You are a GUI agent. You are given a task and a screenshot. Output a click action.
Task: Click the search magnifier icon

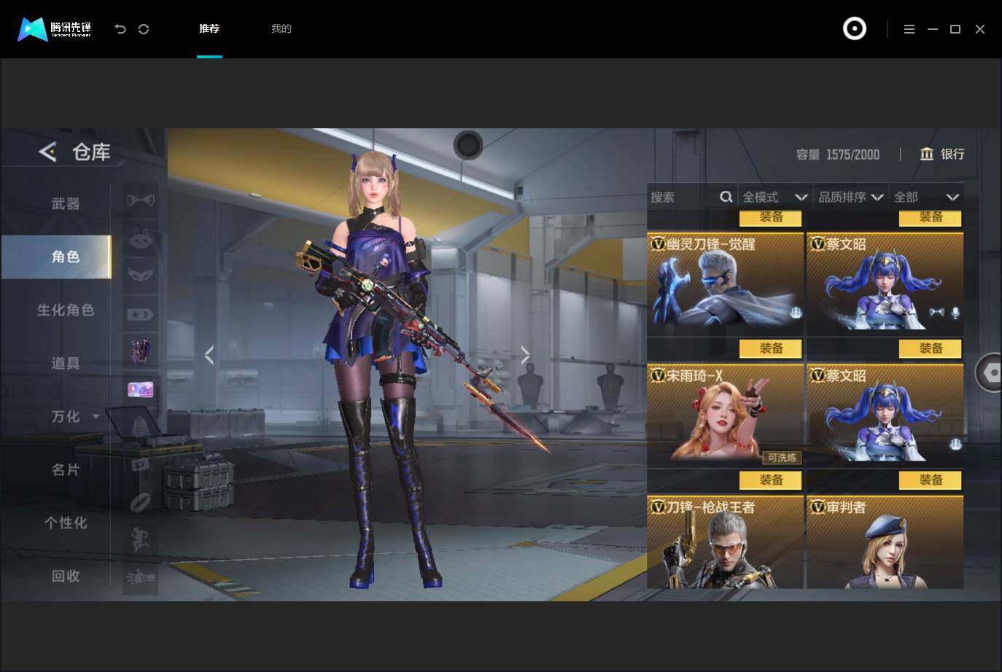click(726, 197)
